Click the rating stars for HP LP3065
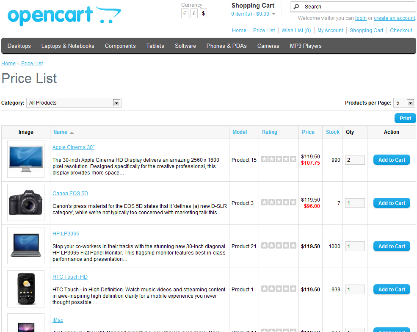417x332 pixels. (x=279, y=246)
